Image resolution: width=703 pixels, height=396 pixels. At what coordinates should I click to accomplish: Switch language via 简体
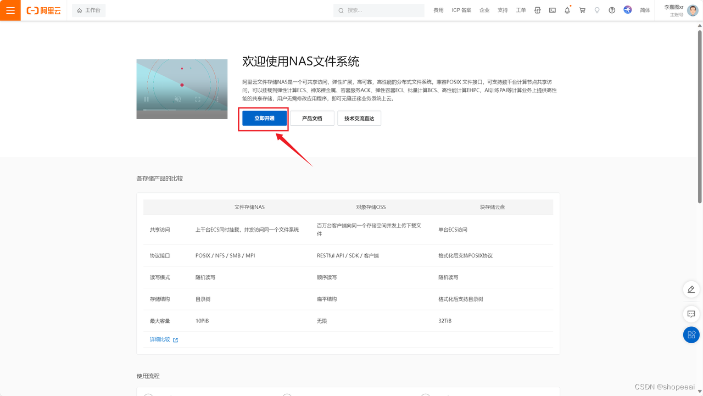coord(645,10)
